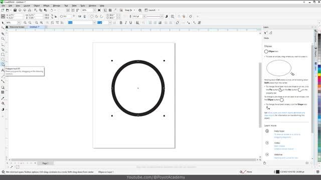The height and width of the screenshot is (180, 321).
Task: Select the Connector tool in the toolbox
Action: pyautogui.click(x=3, y=81)
